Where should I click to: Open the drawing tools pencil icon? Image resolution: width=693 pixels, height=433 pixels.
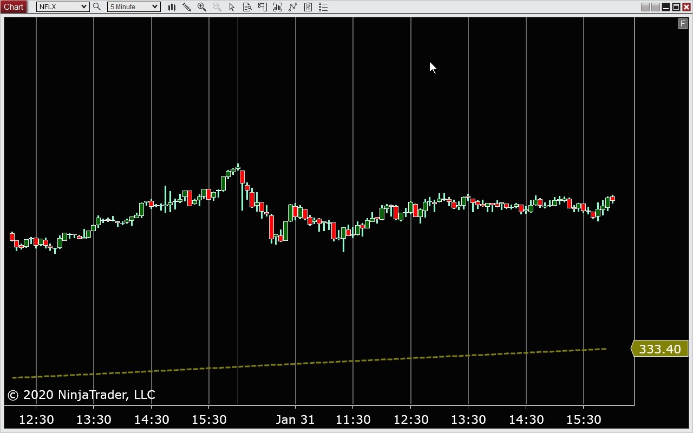click(187, 6)
